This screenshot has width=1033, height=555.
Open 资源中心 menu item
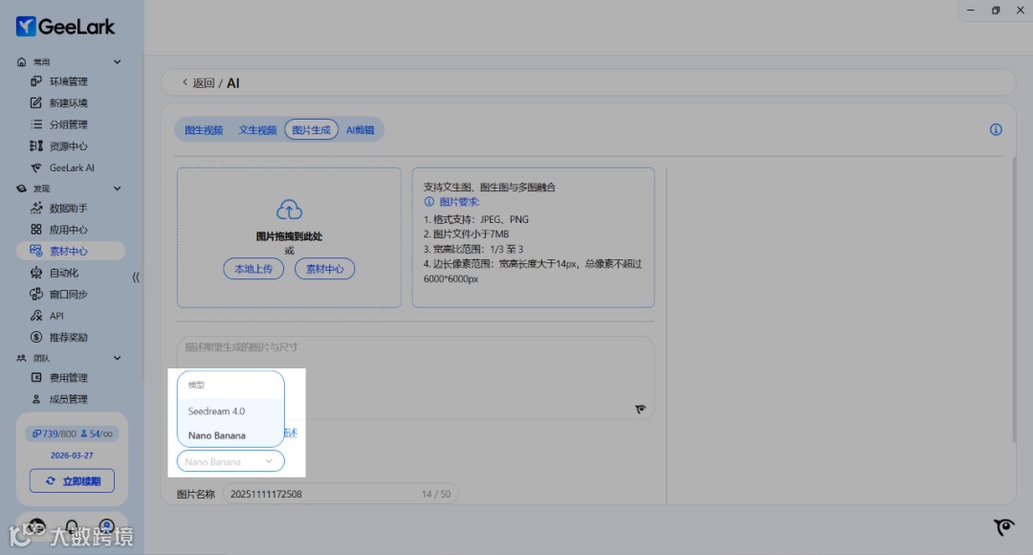[69, 145]
